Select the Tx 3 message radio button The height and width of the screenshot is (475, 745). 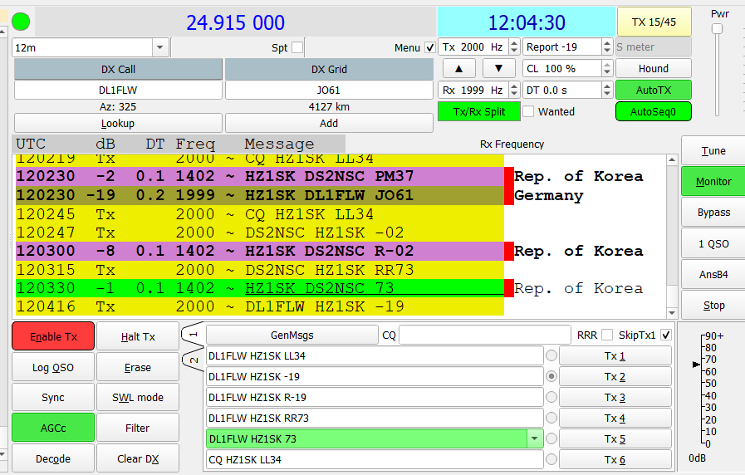551,397
